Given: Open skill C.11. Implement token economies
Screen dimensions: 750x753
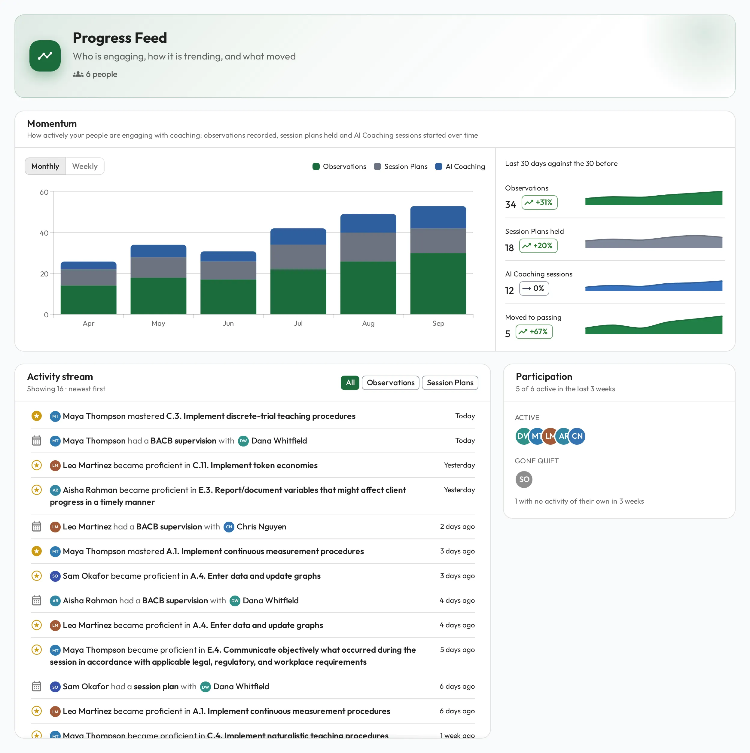Looking at the screenshot, I should point(255,465).
